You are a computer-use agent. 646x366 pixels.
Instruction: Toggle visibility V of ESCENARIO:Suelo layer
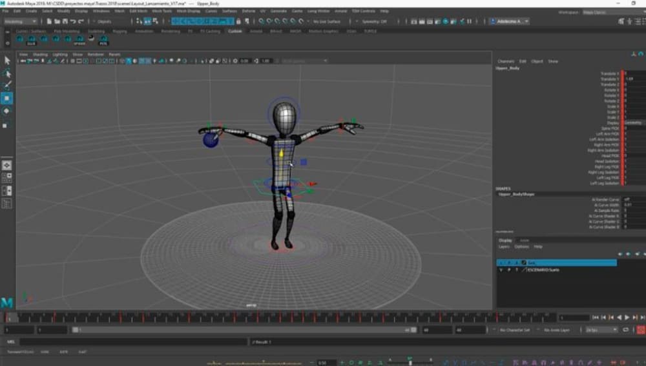501,270
